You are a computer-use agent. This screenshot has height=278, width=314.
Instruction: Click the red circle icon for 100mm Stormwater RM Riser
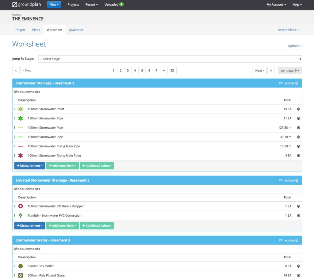[21, 206]
